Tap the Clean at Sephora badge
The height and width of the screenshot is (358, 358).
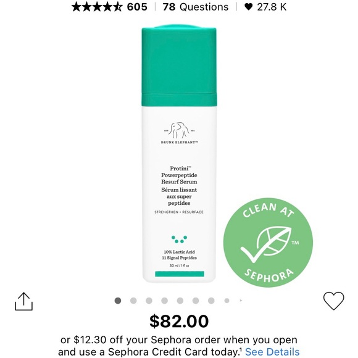[x=268, y=243]
